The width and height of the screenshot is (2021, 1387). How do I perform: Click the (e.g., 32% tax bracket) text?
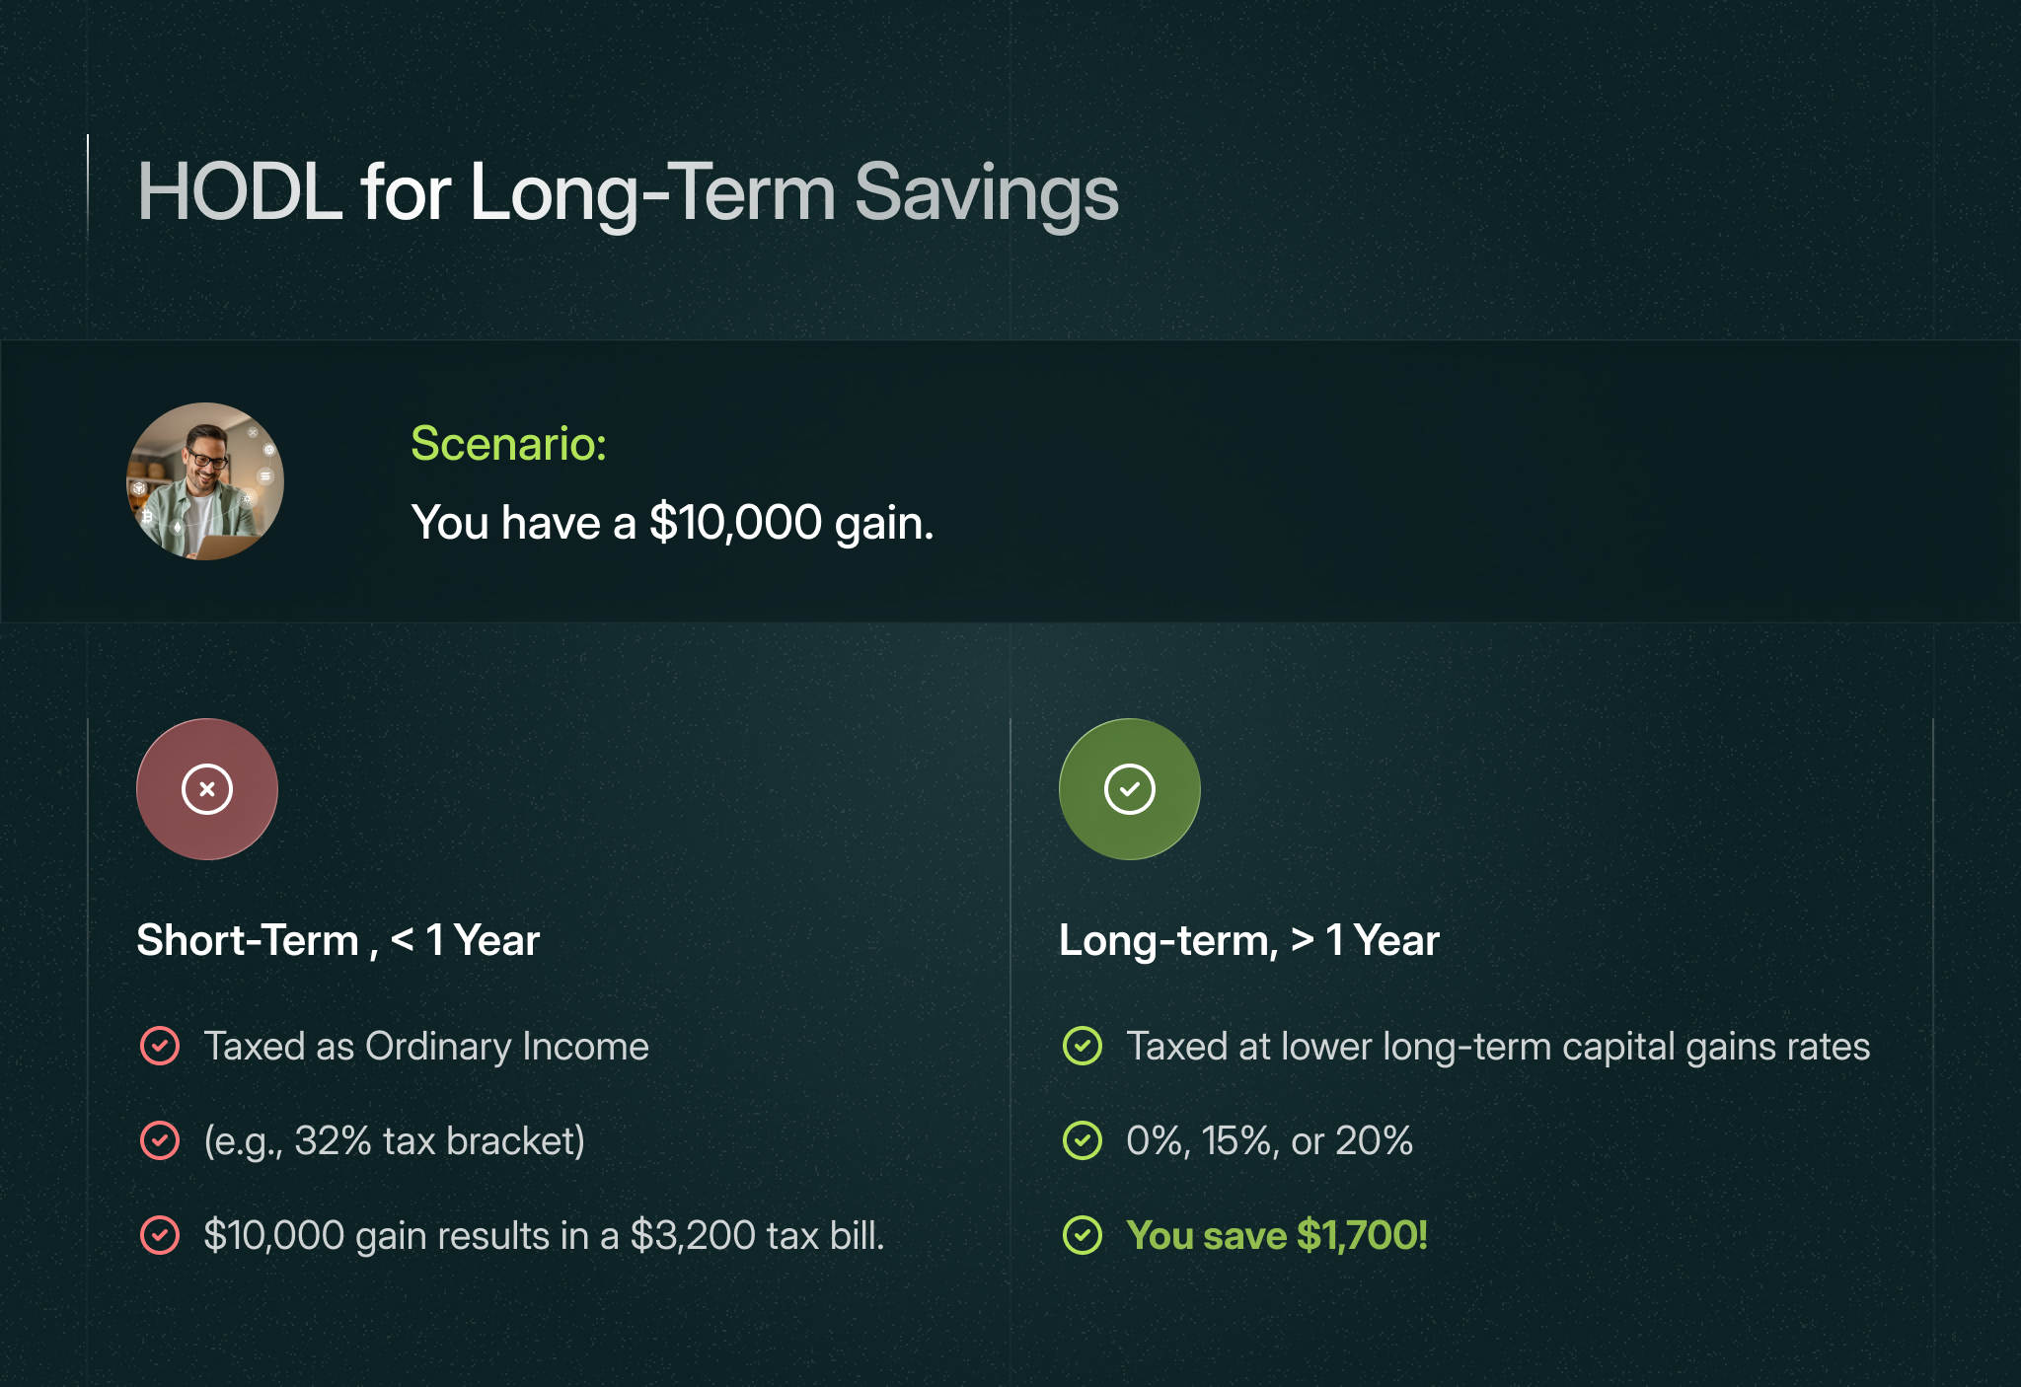pos(395,1141)
